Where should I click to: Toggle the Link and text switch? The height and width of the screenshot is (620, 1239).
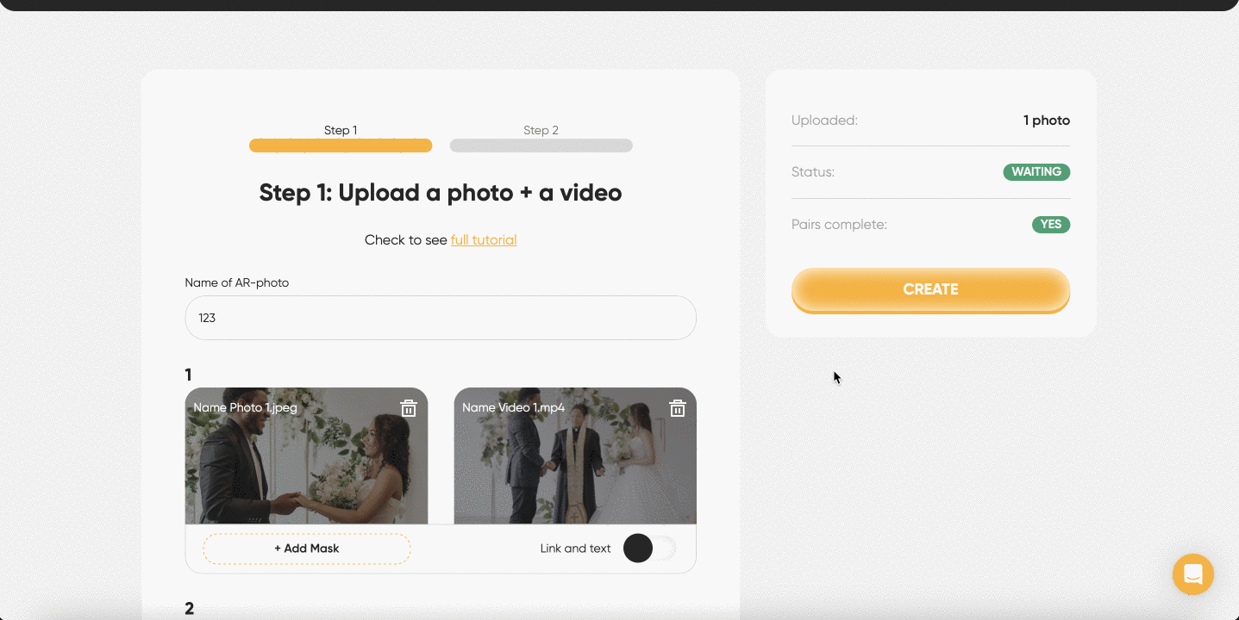[650, 549]
